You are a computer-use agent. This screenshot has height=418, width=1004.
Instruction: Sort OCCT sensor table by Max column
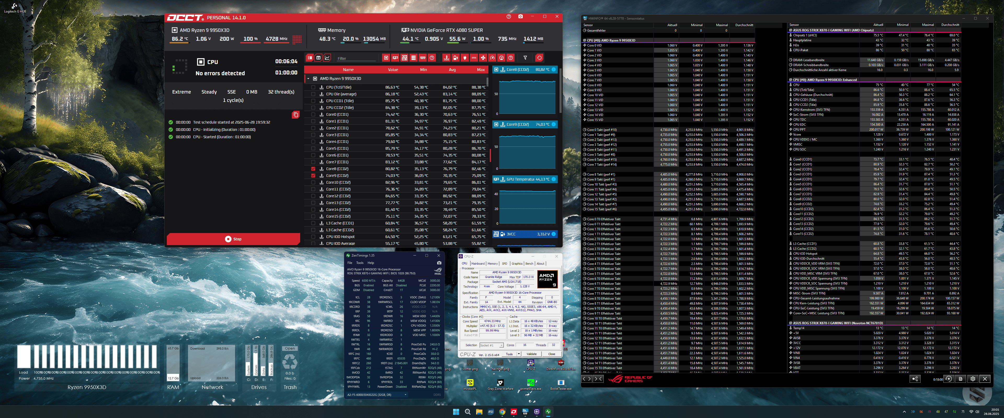coord(481,70)
